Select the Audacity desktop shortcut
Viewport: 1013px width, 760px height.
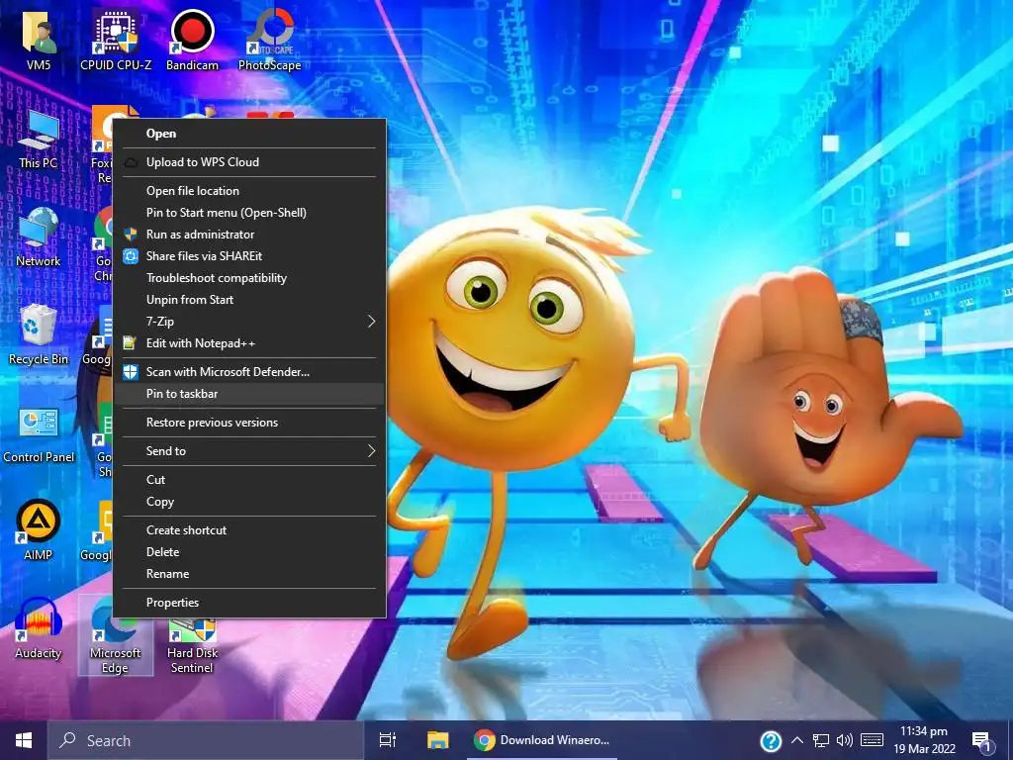pyautogui.click(x=39, y=628)
